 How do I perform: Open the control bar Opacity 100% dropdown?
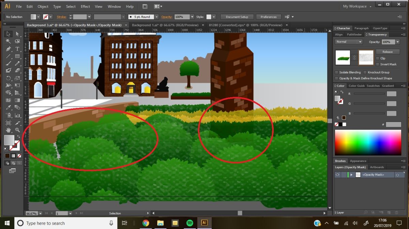point(193,17)
